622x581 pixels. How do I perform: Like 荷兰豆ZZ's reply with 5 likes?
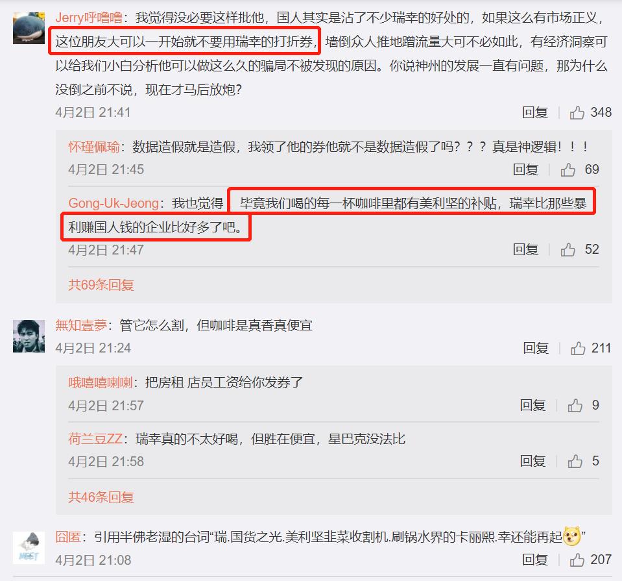tap(575, 462)
